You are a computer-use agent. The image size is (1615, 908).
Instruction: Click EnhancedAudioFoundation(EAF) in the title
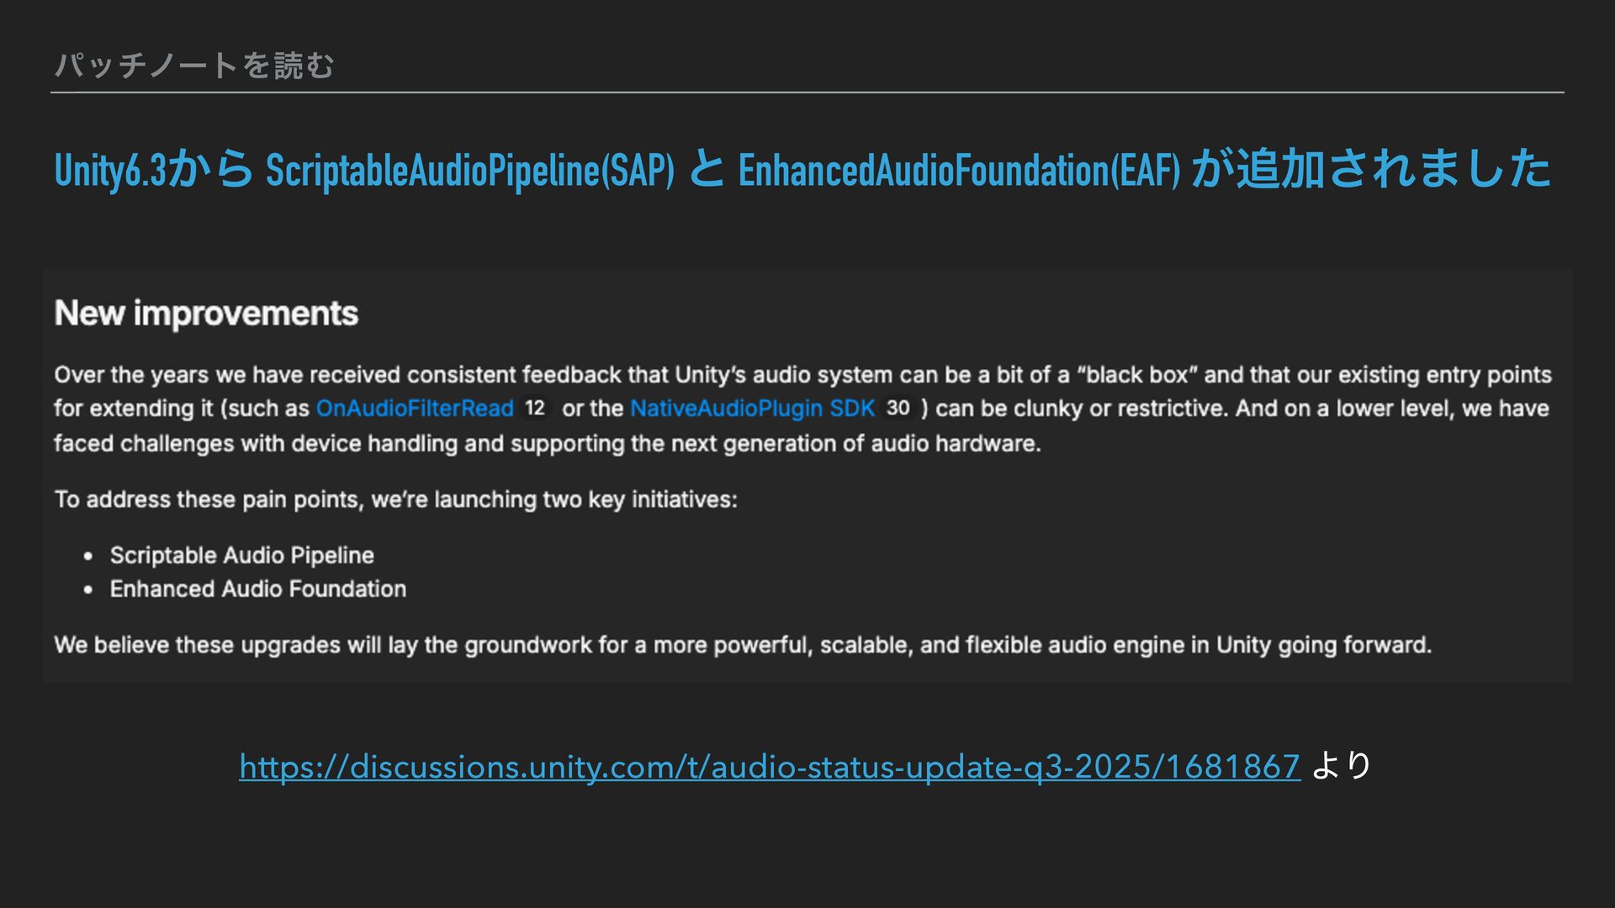point(959,170)
